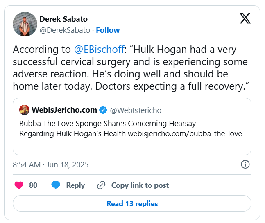Click the 80 likes count
This screenshot has height=223, width=265.
pos(33,185)
